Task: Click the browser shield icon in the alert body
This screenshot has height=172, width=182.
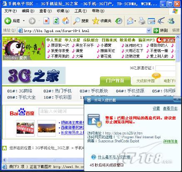Action: point(95,121)
